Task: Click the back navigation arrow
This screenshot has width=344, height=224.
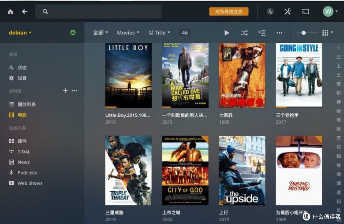Action: pos(25,11)
